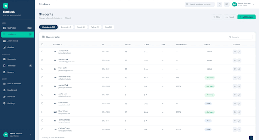Edit Ryan Chen with pencil icon
The width and height of the screenshot is (259, 140).
point(239,103)
